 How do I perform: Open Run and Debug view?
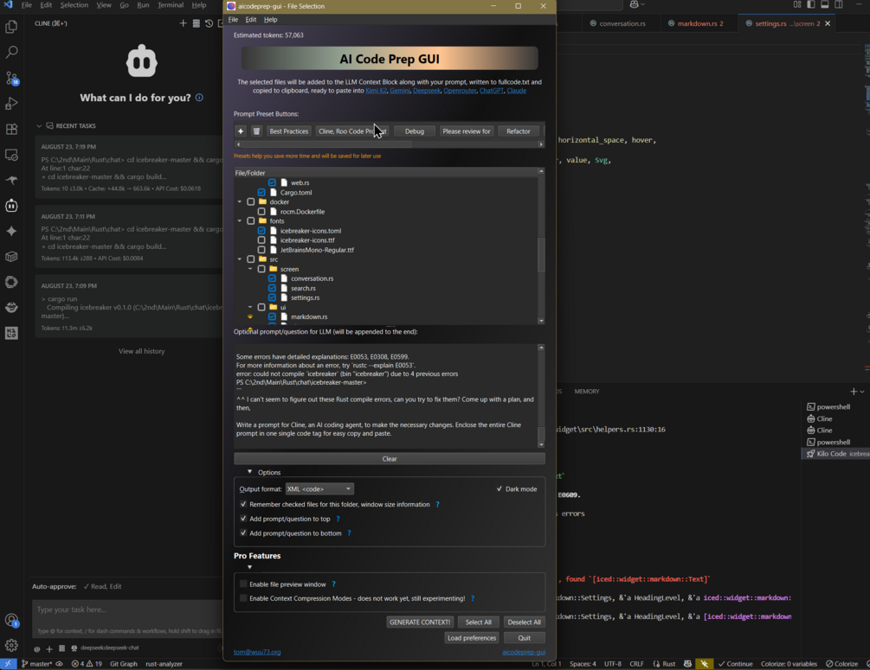tap(11, 103)
